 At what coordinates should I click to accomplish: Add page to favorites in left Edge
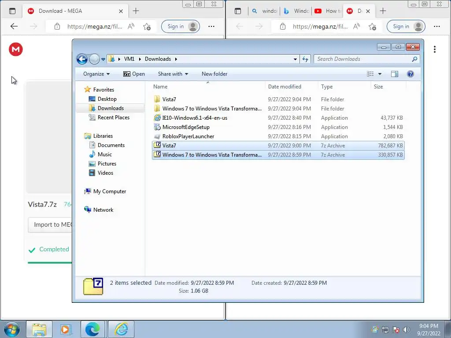point(147,27)
